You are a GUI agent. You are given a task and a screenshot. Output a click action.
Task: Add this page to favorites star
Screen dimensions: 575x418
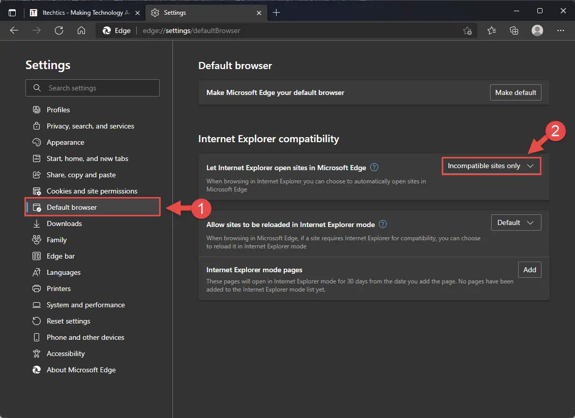pyautogui.click(x=467, y=31)
